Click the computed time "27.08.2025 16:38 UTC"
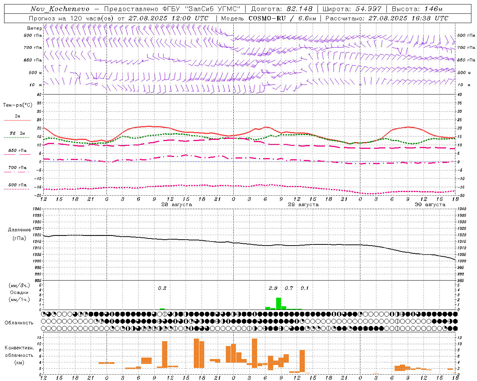Screen dimensions: 477x381 click(408, 18)
